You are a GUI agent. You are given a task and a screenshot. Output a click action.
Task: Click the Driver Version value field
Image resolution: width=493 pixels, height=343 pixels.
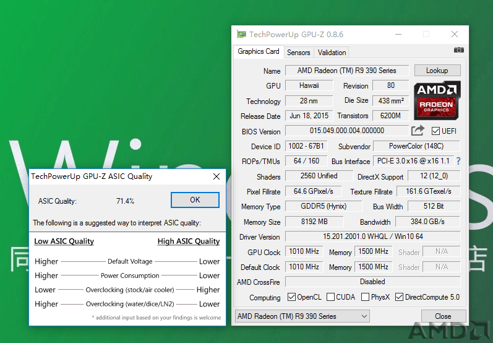click(x=373, y=237)
